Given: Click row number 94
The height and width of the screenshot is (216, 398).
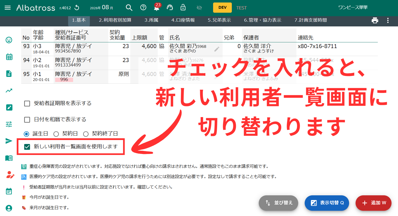Looking at the screenshot, I should pyautogui.click(x=26, y=60).
